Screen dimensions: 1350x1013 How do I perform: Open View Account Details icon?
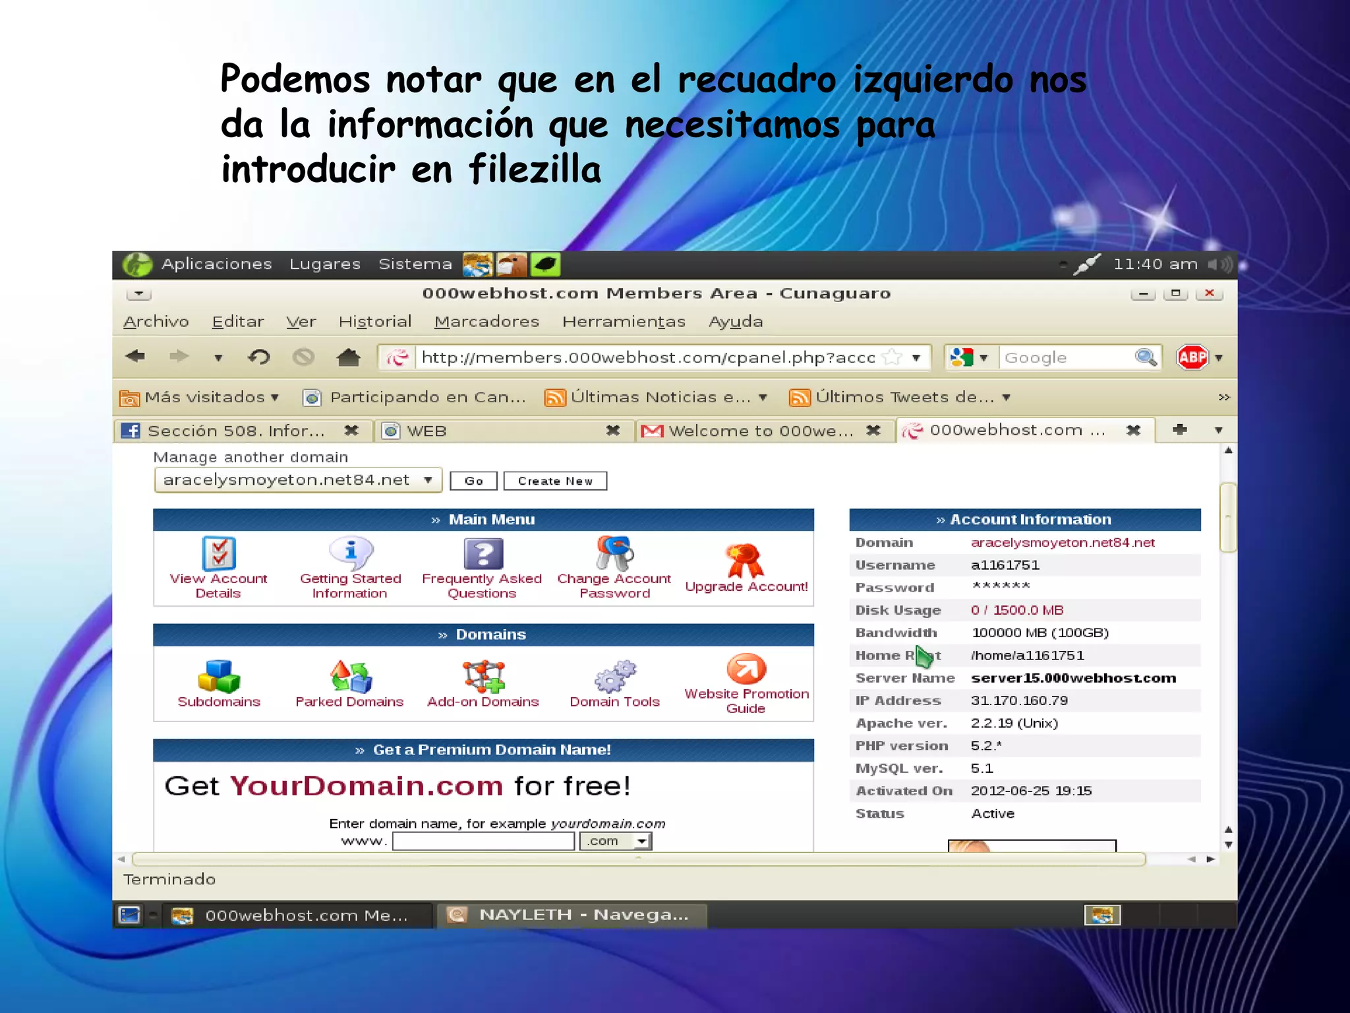point(219,553)
